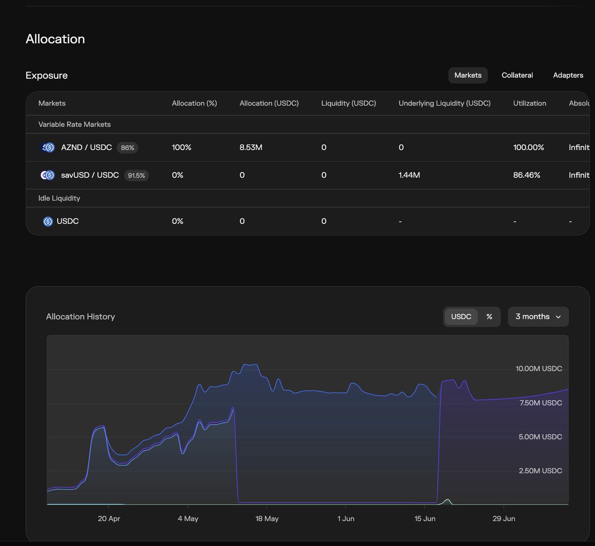595x546 pixels.
Task: Switch Exposure view to Markets tab
Action: 468,75
